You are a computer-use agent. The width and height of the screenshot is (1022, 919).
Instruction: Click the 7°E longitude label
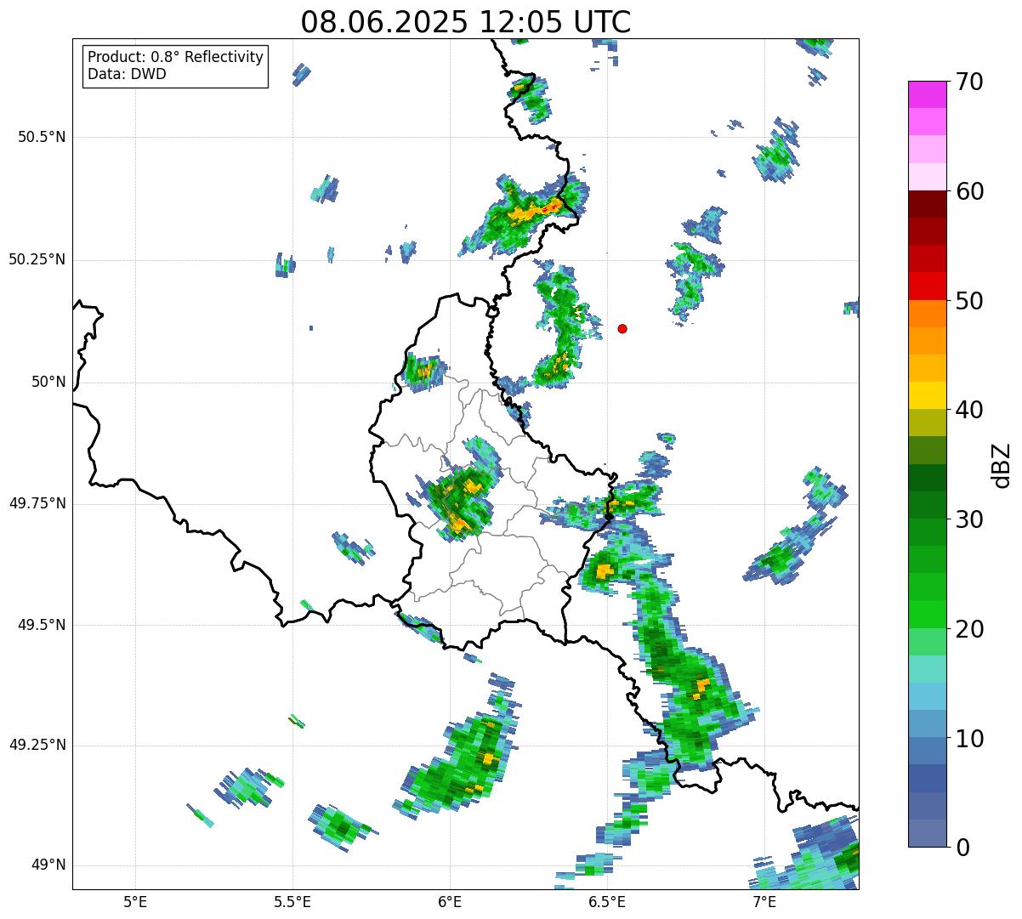coord(764,901)
